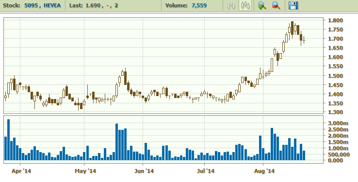Click the Jul '14 date label

coord(206,171)
